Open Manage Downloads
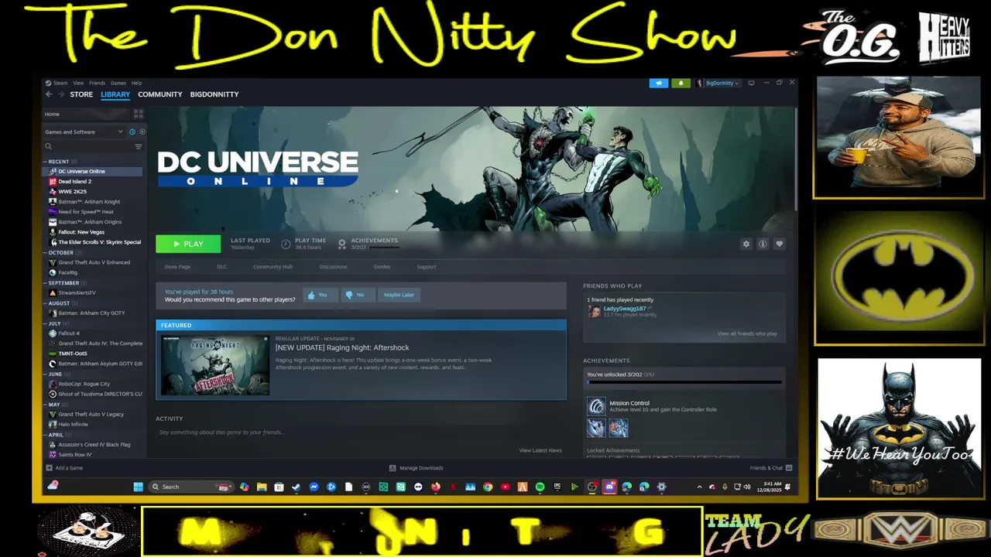 (417, 468)
